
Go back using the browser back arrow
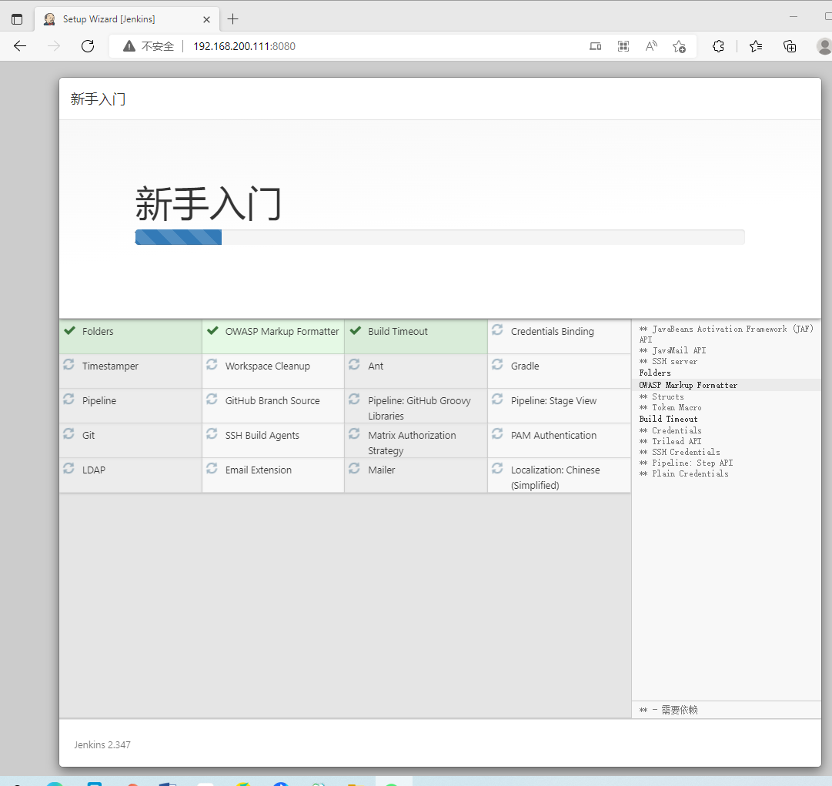pyautogui.click(x=20, y=46)
